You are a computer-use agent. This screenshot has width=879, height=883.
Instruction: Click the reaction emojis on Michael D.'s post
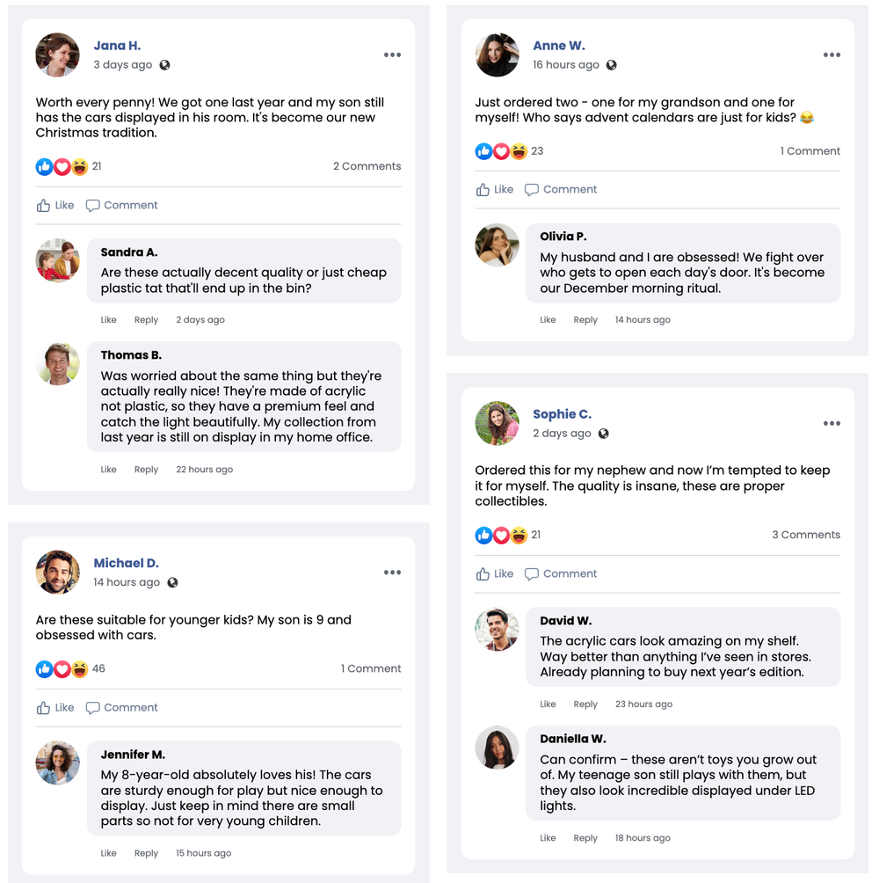tap(62, 669)
